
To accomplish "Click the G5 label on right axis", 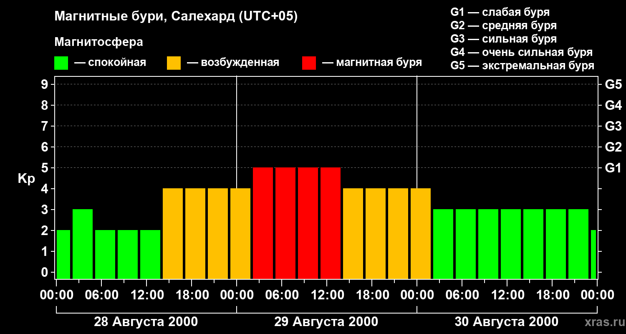I will 613,84.
